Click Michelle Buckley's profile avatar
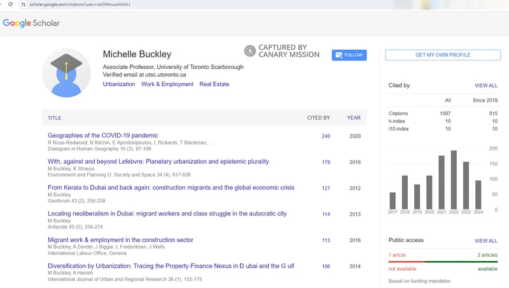This screenshot has height=288, width=509. pos(66,73)
